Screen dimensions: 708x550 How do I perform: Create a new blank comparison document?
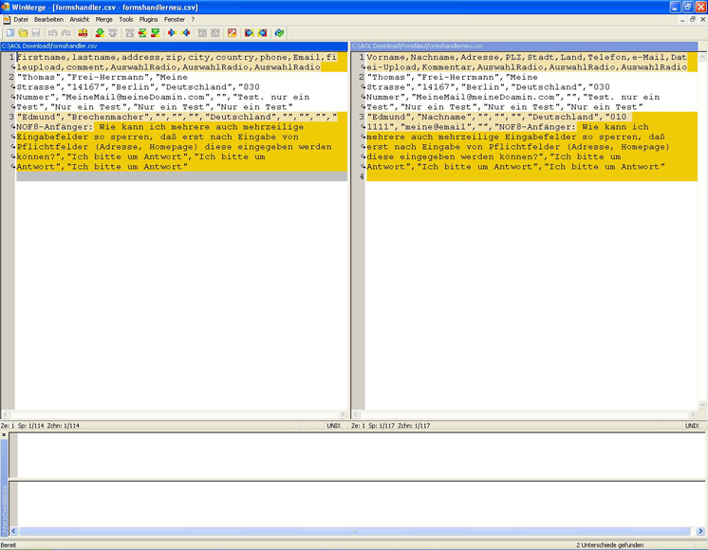(9, 33)
